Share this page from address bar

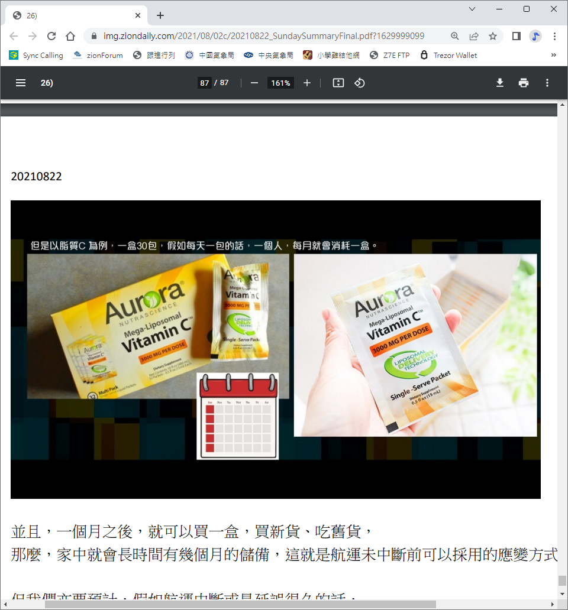[474, 36]
